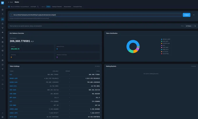Click the purple KLV legend entry
Image resolution: width=198 pixels, height=119 pixels.
[163, 45]
